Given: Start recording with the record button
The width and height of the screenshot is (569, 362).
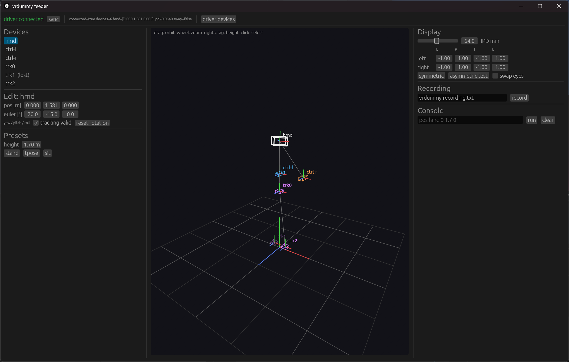Looking at the screenshot, I should 519,98.
